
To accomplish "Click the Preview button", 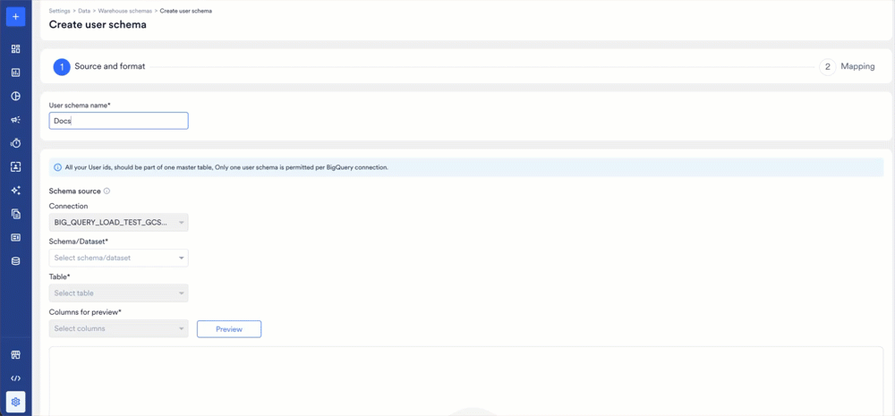I will click(229, 329).
